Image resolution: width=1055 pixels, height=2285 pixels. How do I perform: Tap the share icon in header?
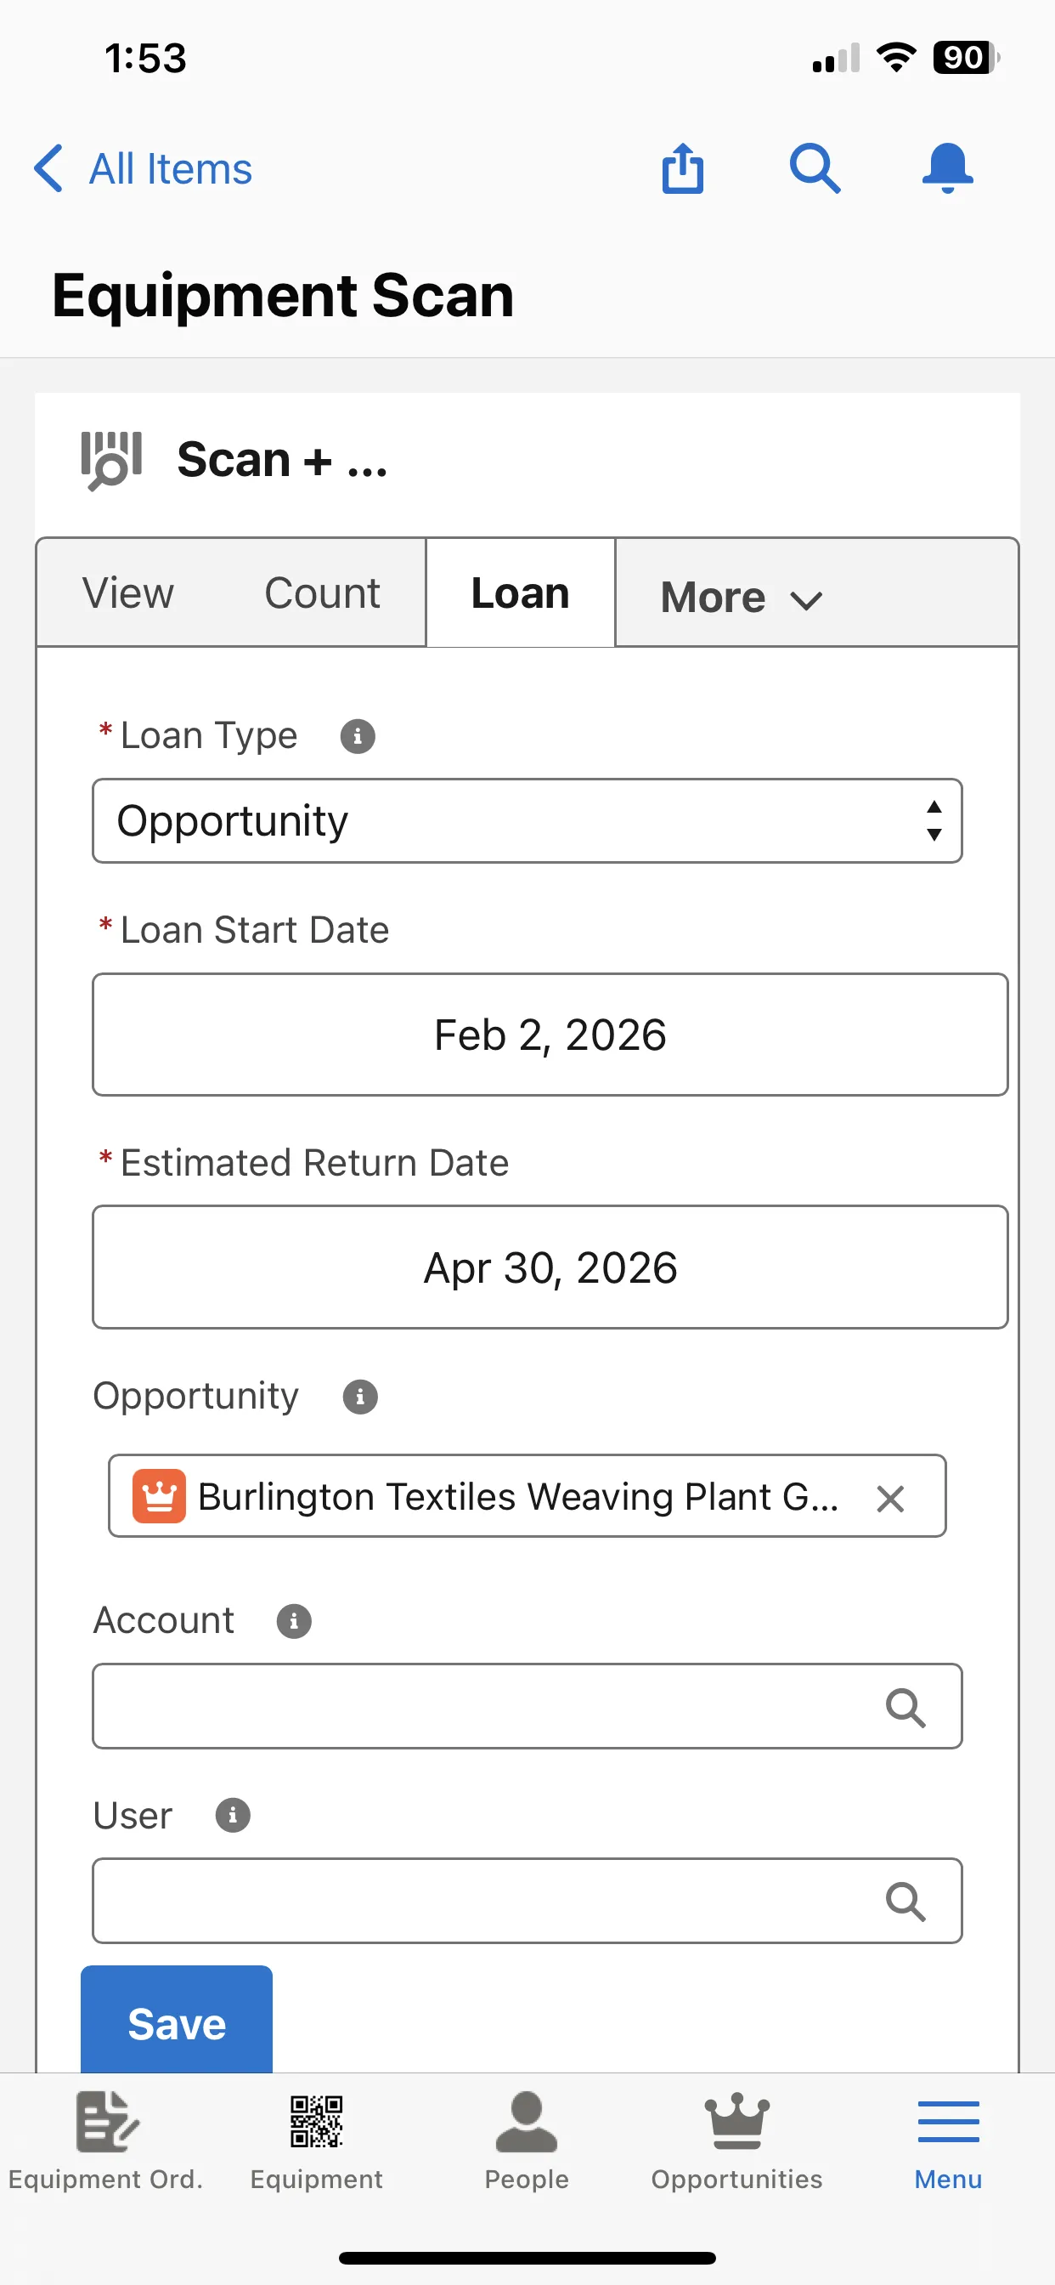[x=683, y=167]
